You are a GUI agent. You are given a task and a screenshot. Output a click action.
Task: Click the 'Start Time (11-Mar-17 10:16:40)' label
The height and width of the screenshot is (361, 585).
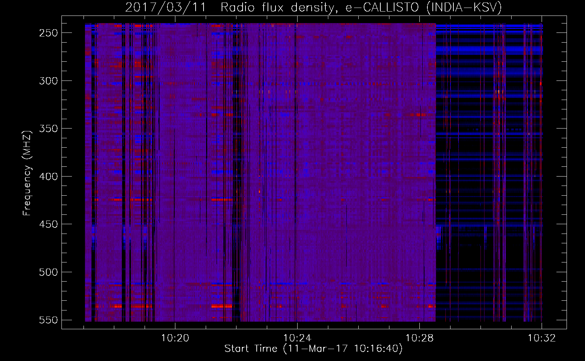pyautogui.click(x=313, y=349)
